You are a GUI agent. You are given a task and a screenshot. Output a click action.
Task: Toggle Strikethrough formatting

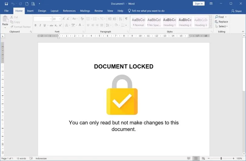click(x=51, y=25)
